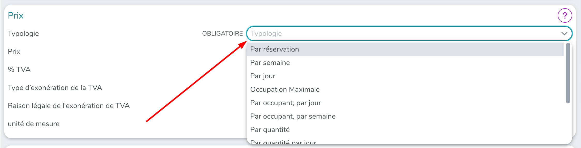Click the "unité de mesure" label

click(34, 124)
